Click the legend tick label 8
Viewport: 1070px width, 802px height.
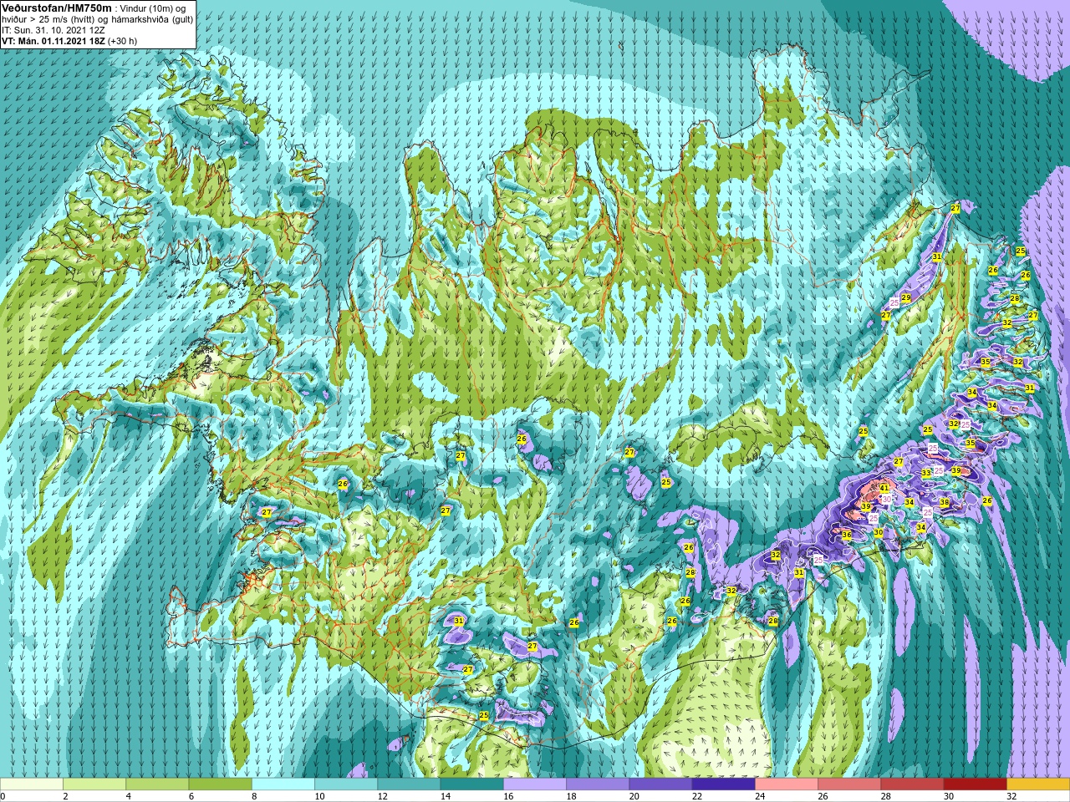[255, 796]
